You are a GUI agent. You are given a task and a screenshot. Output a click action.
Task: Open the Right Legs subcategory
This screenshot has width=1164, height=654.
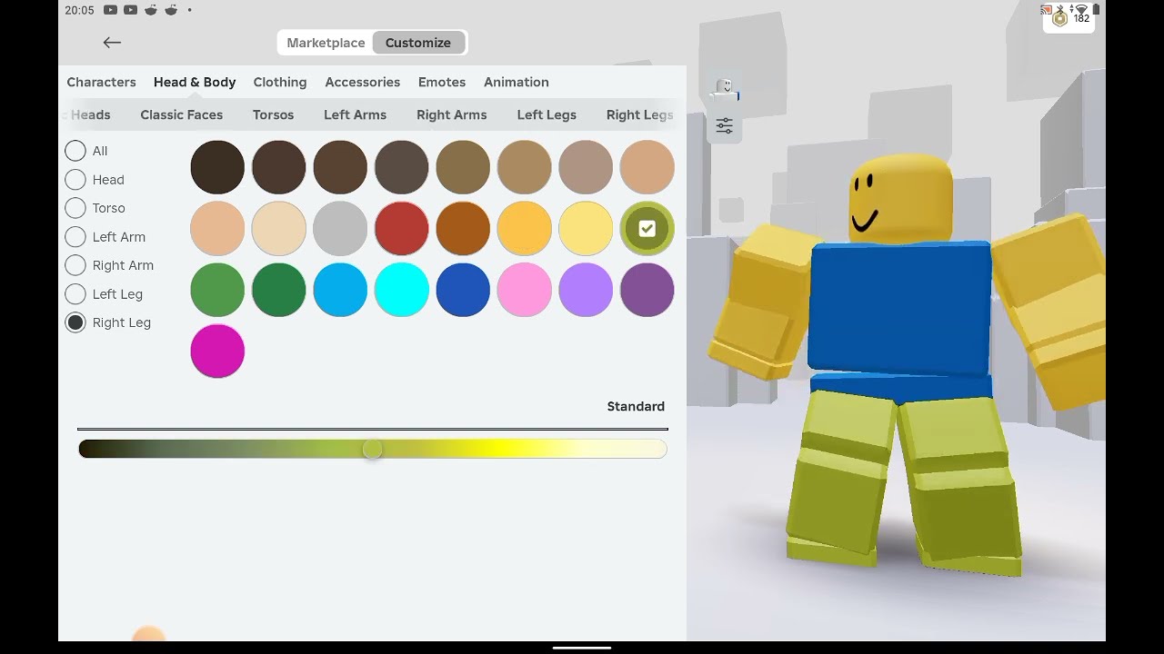click(640, 114)
